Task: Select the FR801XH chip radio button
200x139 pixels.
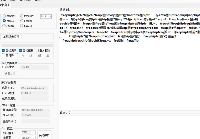Action: [x=4, y=16]
